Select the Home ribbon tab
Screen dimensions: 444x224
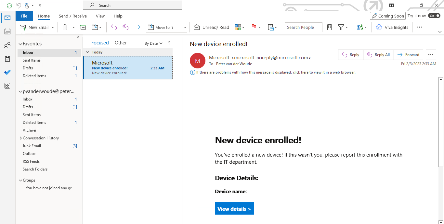(44, 16)
